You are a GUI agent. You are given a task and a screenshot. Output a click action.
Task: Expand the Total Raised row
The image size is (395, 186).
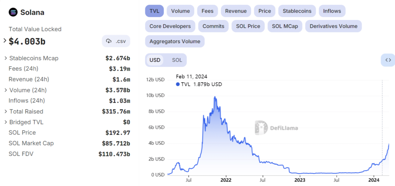[x=6, y=111]
